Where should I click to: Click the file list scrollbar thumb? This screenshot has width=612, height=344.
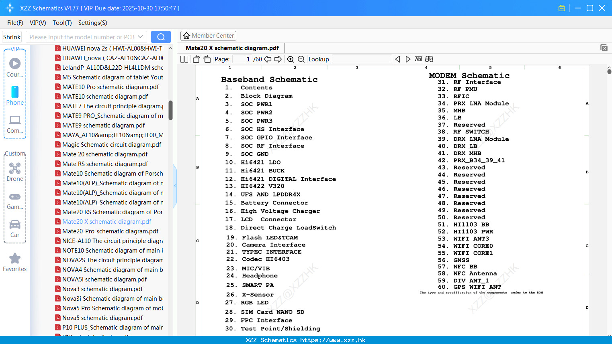(170, 110)
